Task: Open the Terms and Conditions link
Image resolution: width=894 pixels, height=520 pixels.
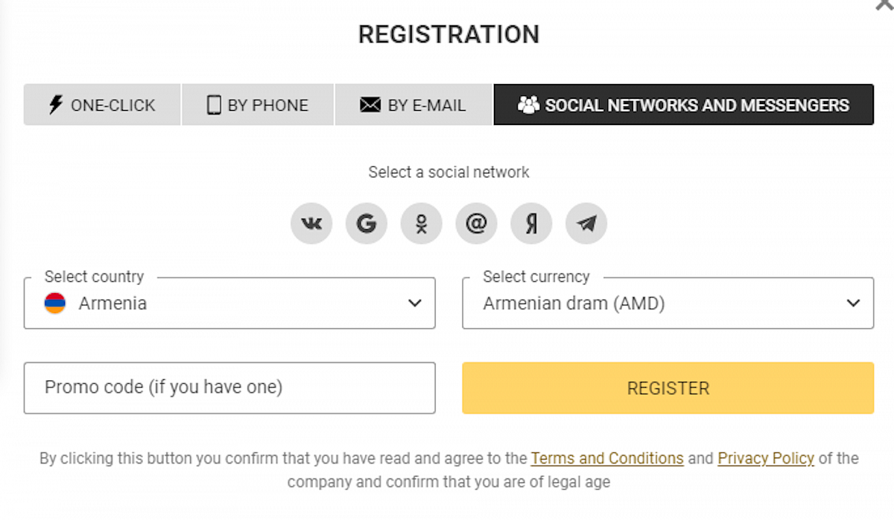Action: [607, 458]
